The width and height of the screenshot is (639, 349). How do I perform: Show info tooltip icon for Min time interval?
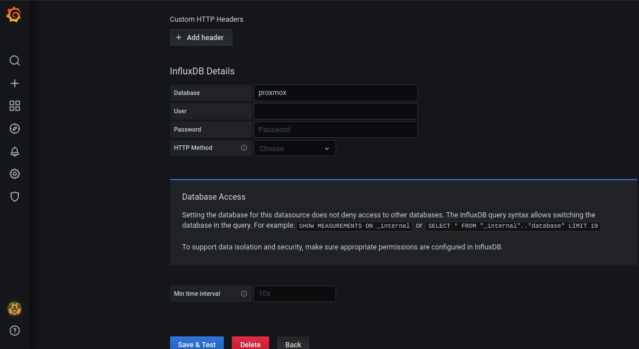click(x=244, y=294)
